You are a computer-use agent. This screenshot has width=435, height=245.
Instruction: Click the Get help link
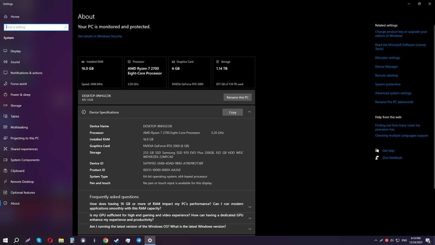[x=388, y=151]
